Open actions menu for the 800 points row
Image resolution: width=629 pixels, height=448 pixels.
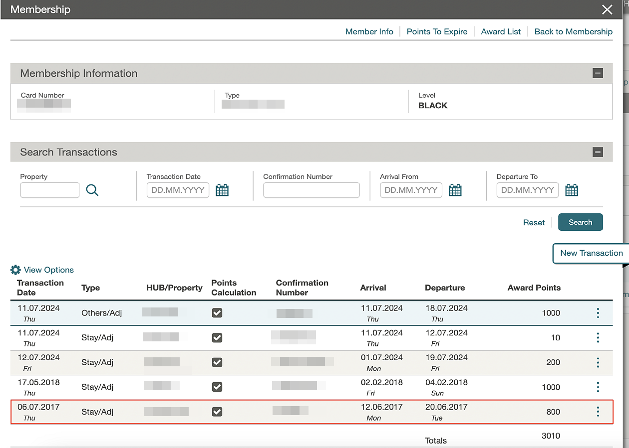pyautogui.click(x=598, y=412)
